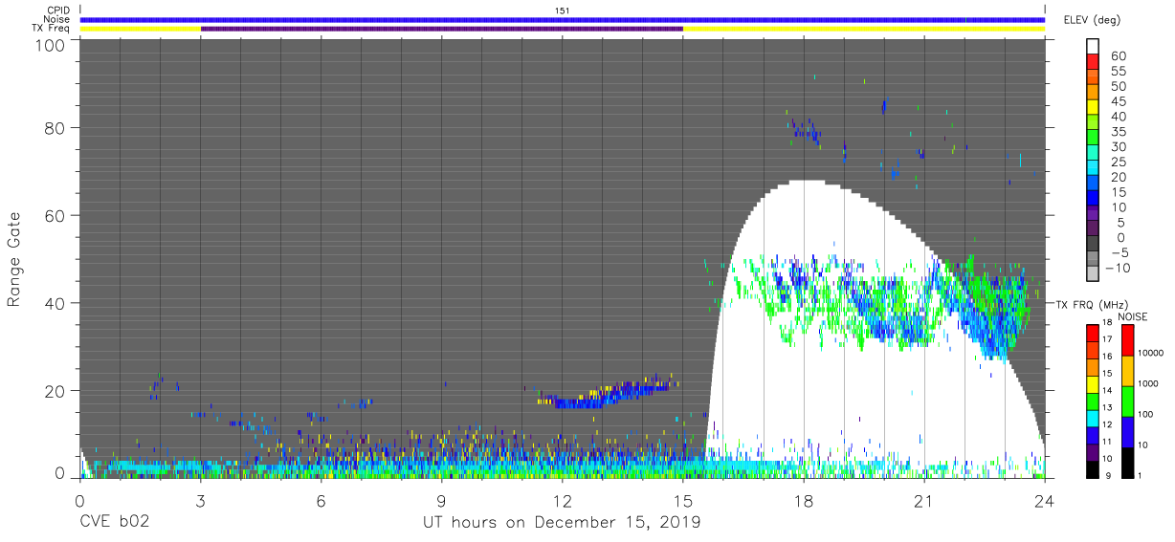The image size is (1175, 542).
Task: Click the 3 tick on UT hours axis
Action: point(201,502)
